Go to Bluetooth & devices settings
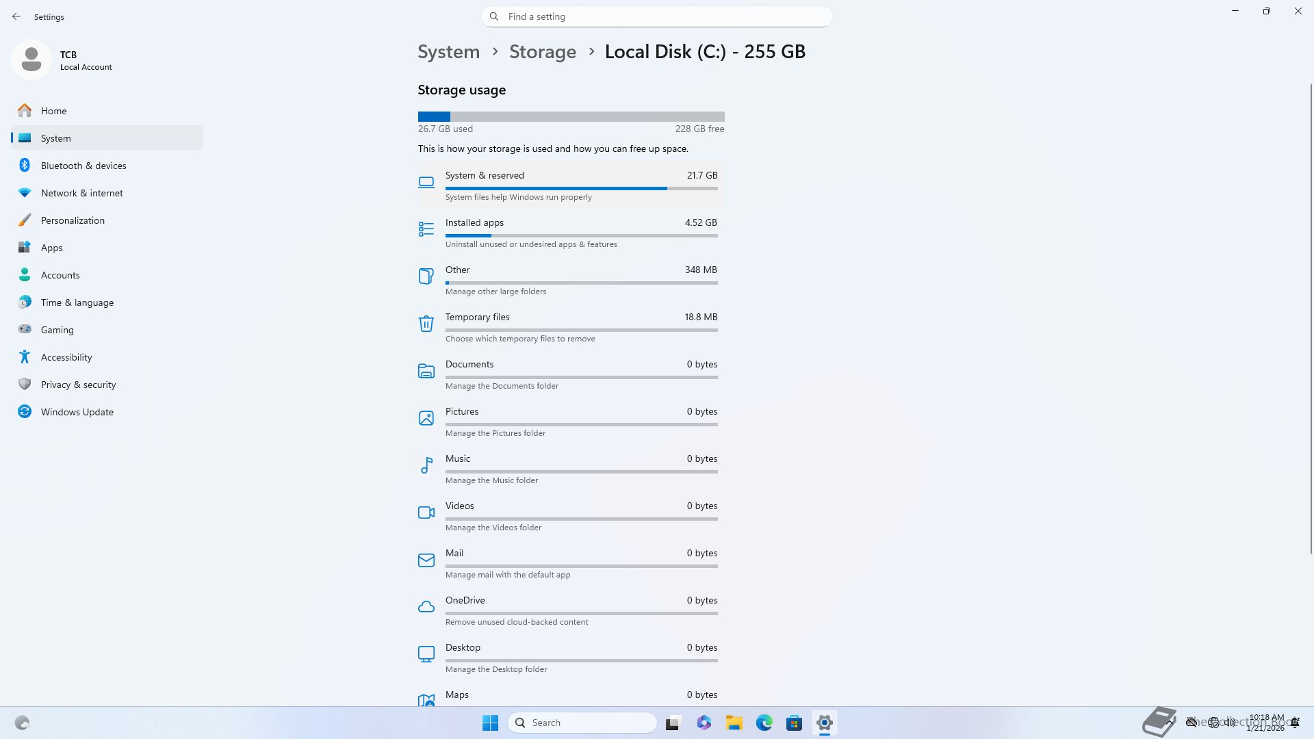 83,166
